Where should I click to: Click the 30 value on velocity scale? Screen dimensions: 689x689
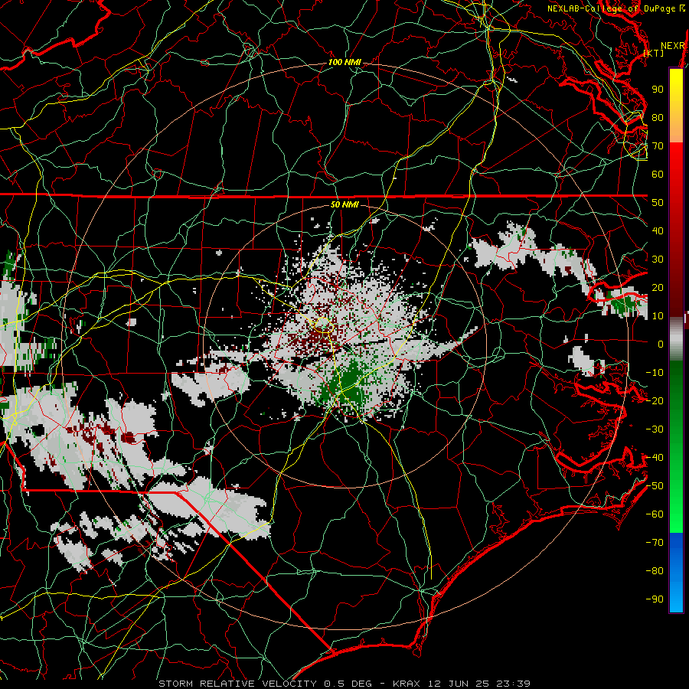pyautogui.click(x=658, y=260)
